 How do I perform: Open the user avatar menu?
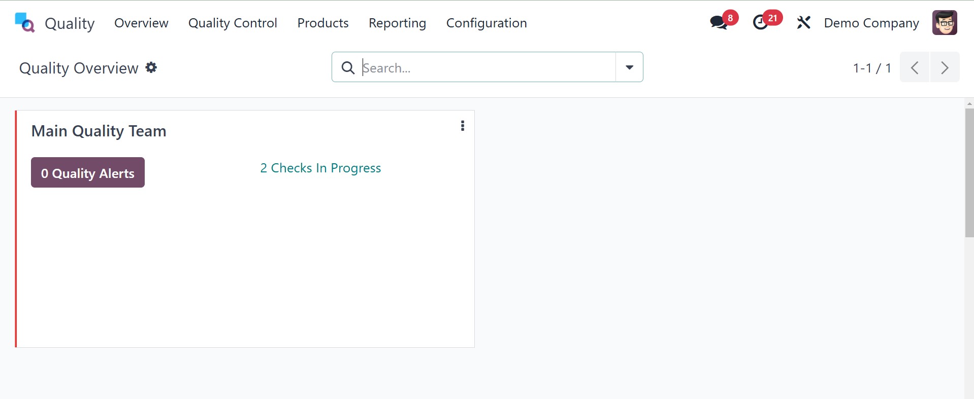(944, 23)
